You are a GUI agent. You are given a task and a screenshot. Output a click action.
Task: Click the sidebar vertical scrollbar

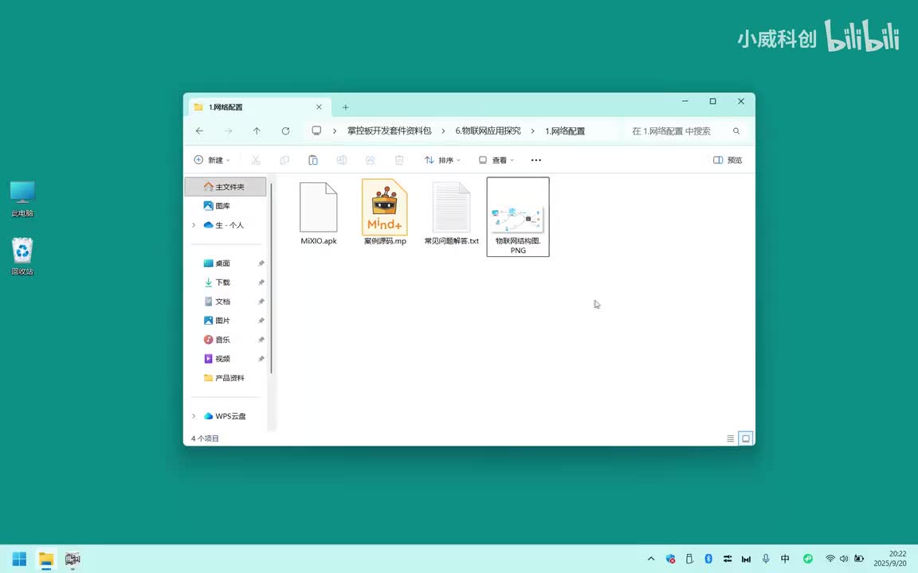(x=272, y=279)
